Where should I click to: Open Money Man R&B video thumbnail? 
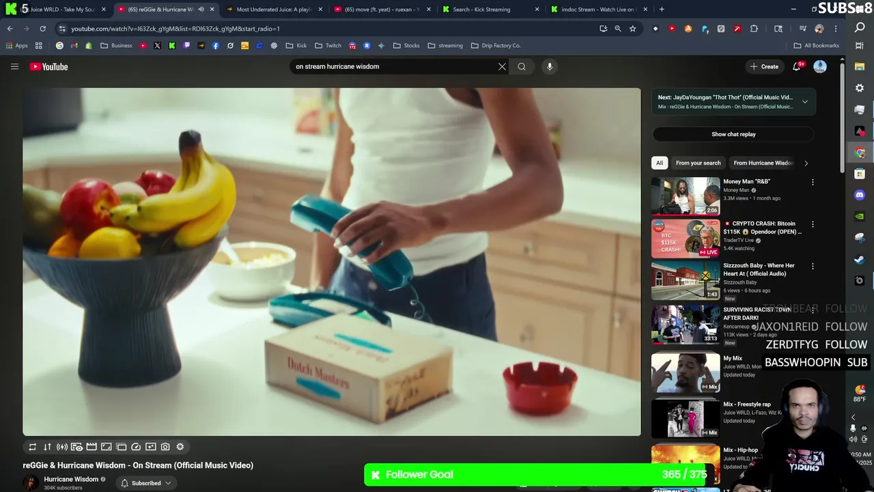tap(686, 196)
